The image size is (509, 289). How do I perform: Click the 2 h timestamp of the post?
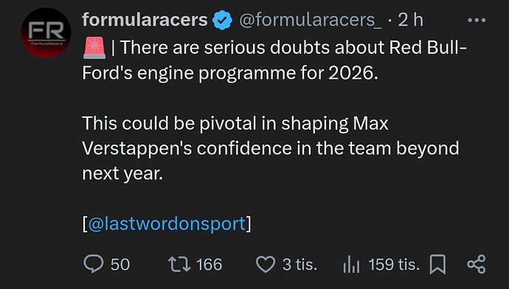pos(410,20)
